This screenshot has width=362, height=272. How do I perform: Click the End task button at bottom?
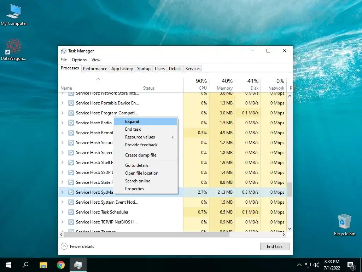pos(274,246)
